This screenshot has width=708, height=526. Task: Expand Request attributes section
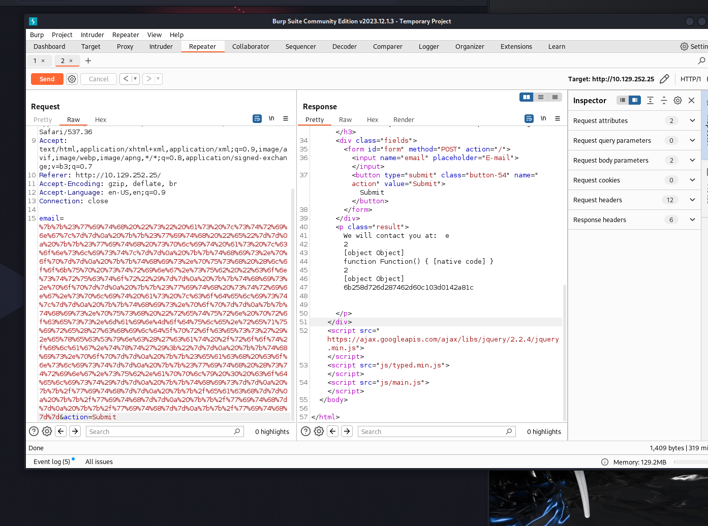click(692, 120)
